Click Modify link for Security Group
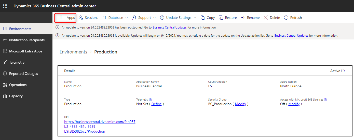 [240, 104]
